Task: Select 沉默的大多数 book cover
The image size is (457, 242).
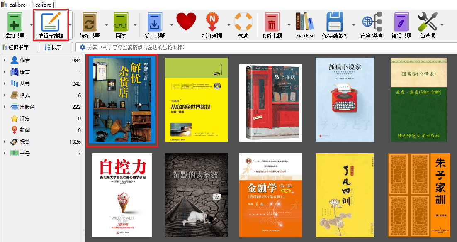Action: point(196,195)
